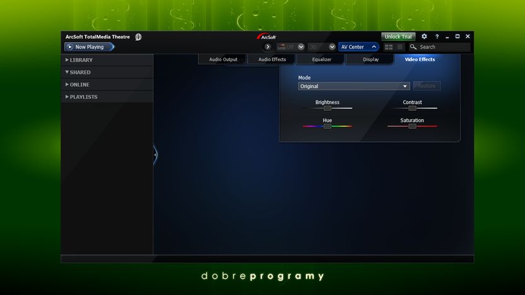Switch to the Display tab
Image resolution: width=525 pixels, height=295 pixels.
pos(370,59)
